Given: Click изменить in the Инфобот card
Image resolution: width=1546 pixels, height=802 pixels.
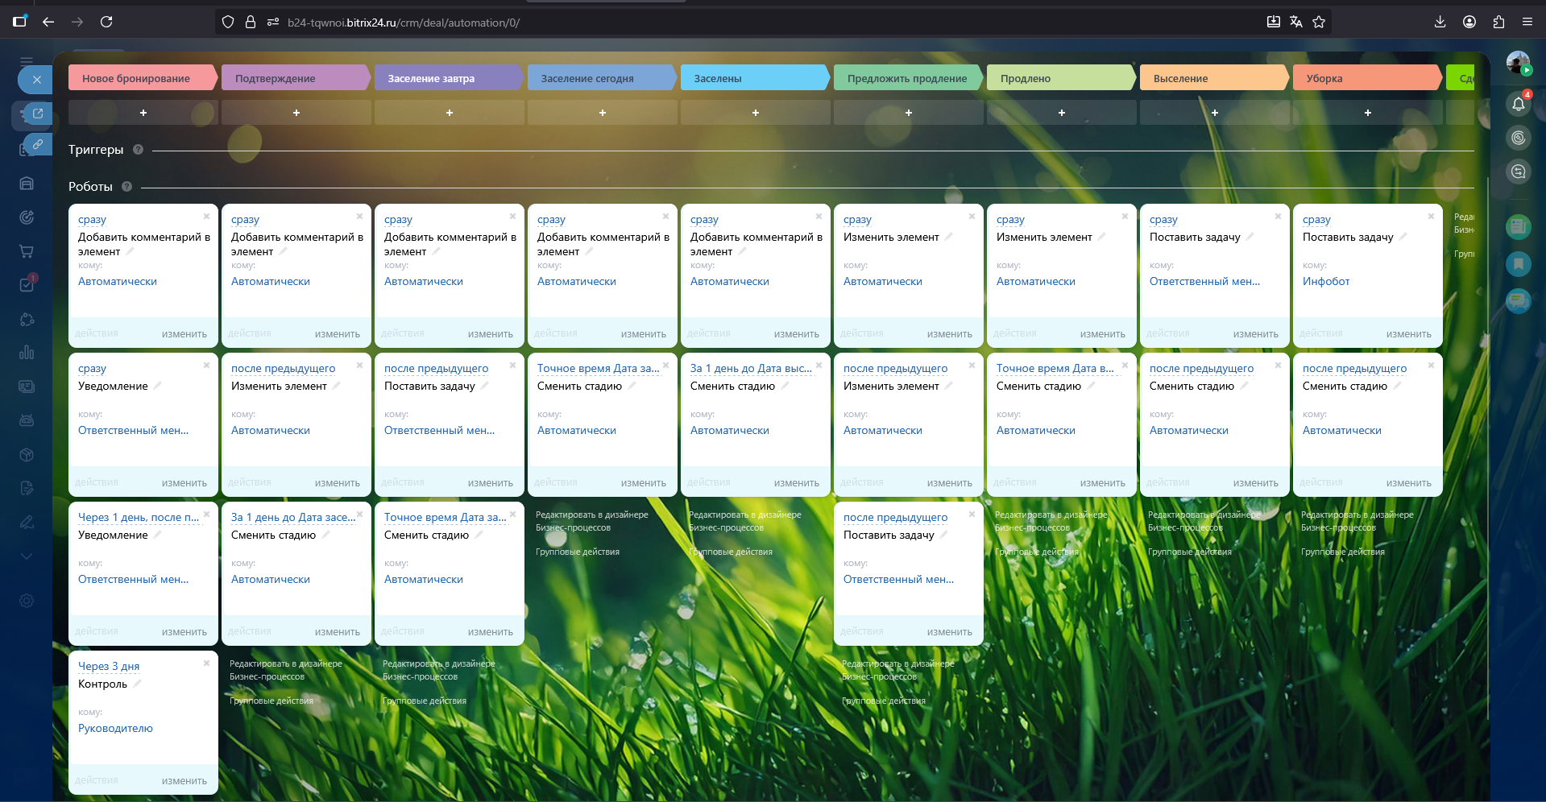Looking at the screenshot, I should pyautogui.click(x=1409, y=333).
